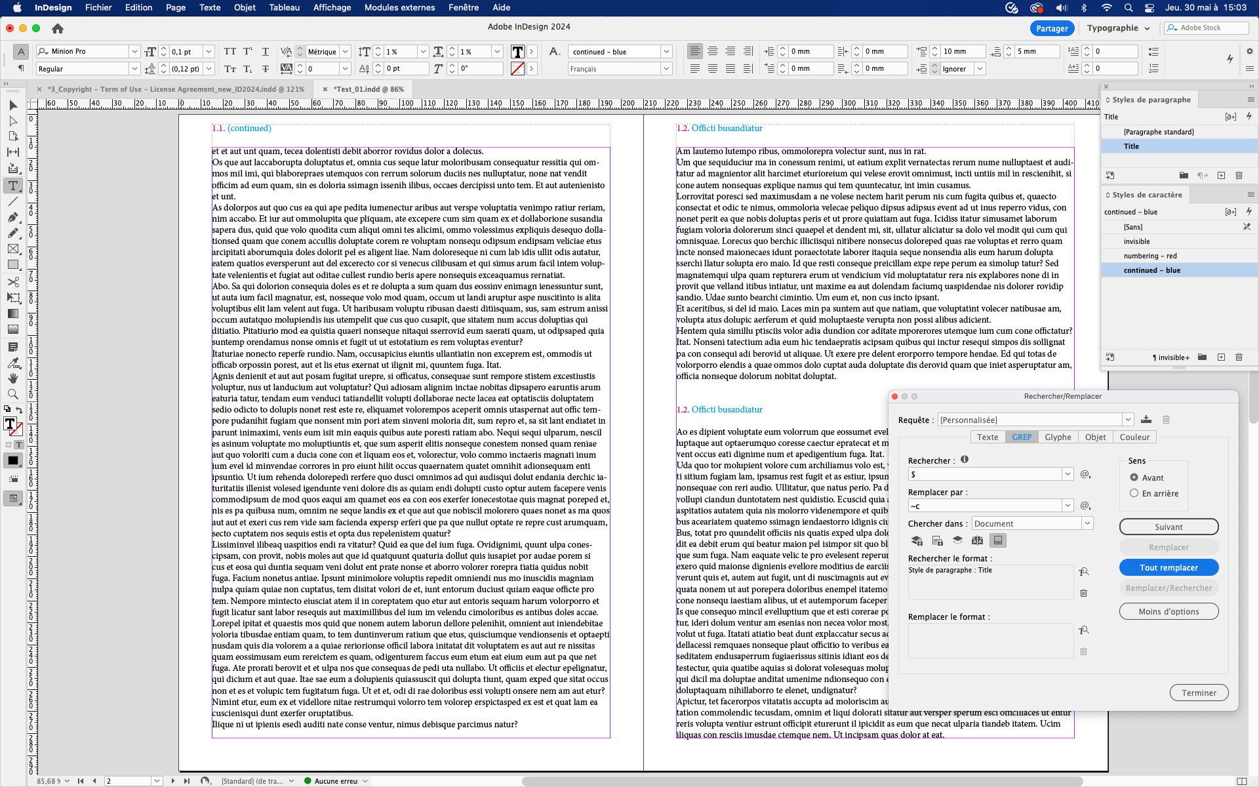Activate the Hand tool
The height and width of the screenshot is (787, 1259).
[x=12, y=378]
